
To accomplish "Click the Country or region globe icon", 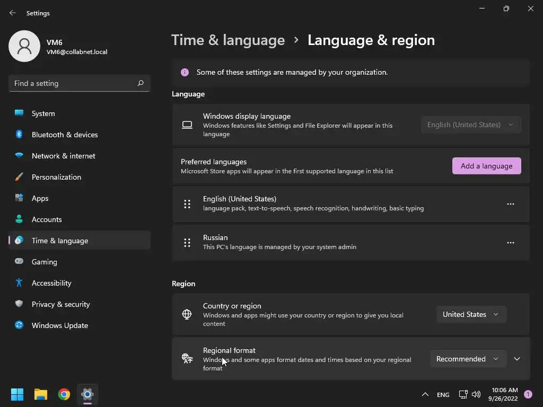I will [x=187, y=314].
